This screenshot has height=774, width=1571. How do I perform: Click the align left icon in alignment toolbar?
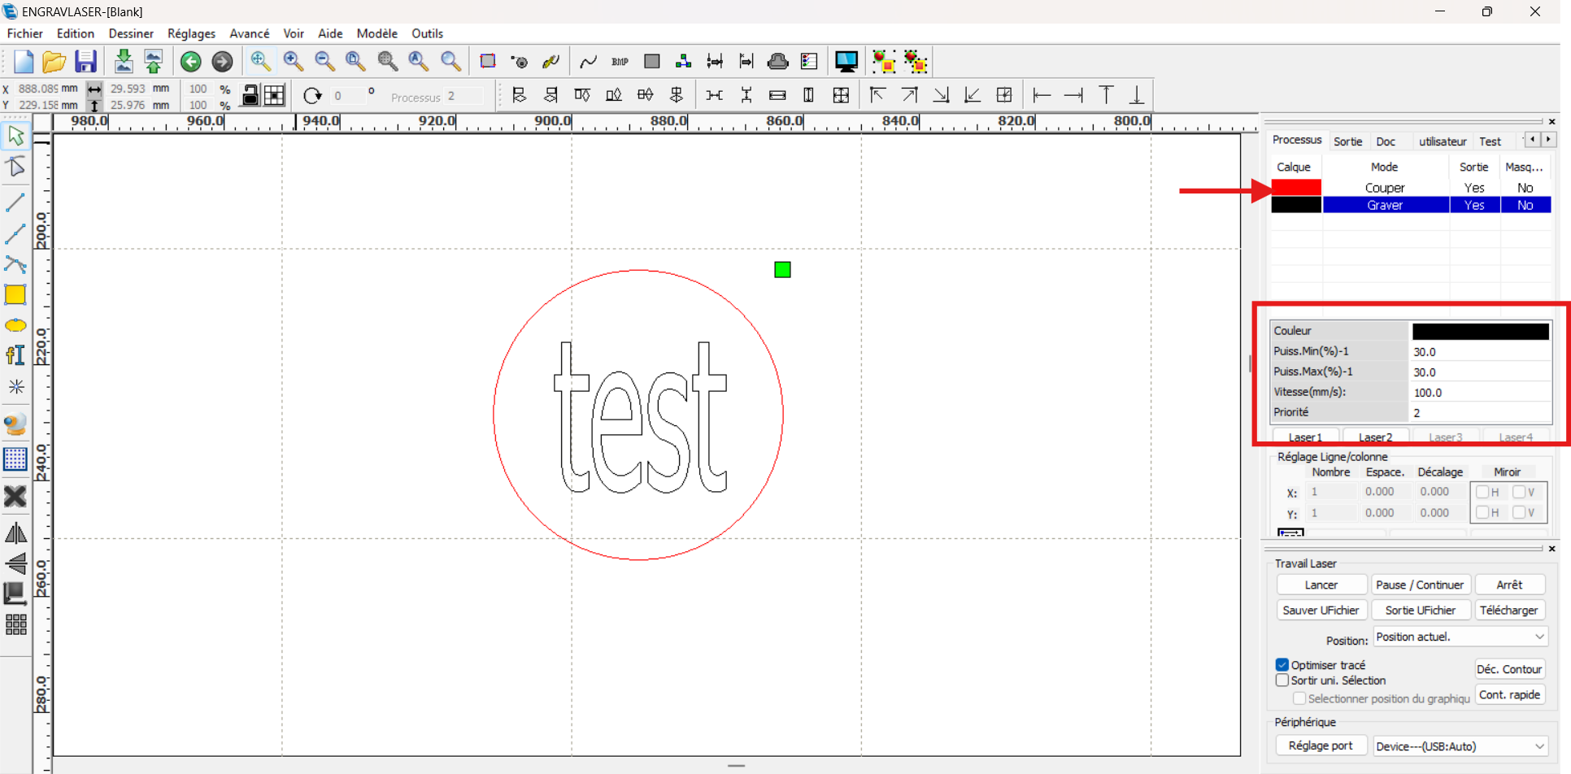[x=519, y=96]
